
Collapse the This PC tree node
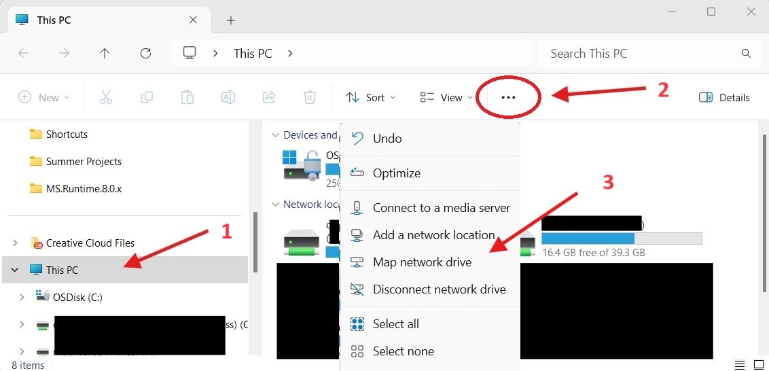tap(15, 269)
